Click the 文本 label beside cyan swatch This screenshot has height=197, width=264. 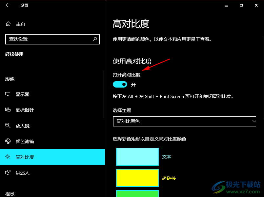pos(167,157)
